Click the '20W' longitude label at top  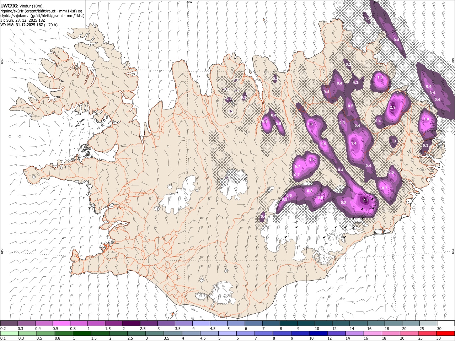click(x=189, y=2)
